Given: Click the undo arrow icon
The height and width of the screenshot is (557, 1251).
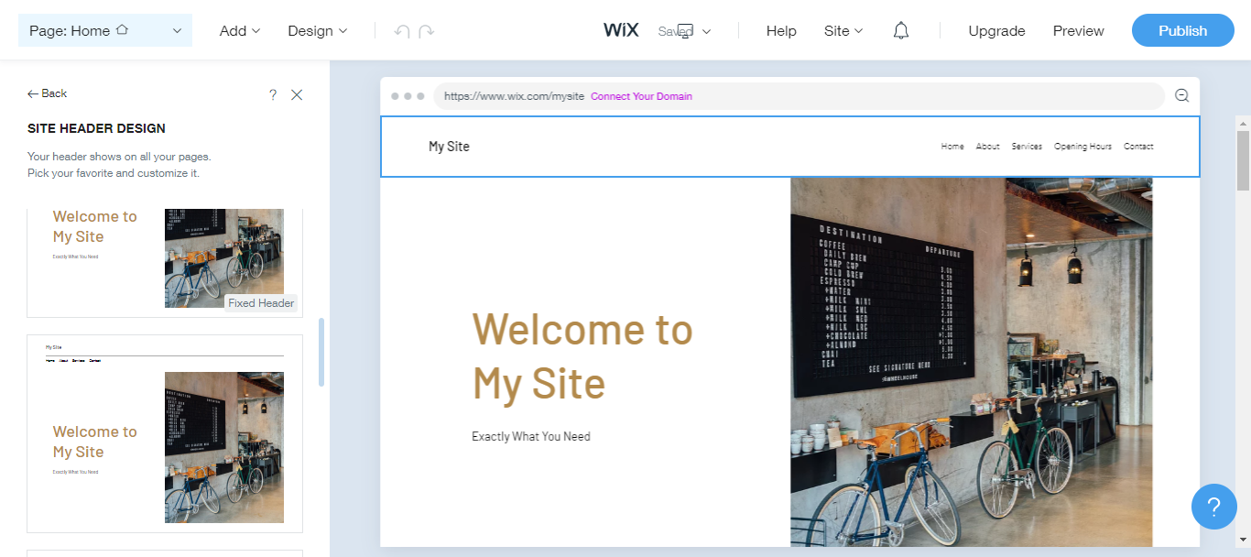Looking at the screenshot, I should pyautogui.click(x=402, y=31).
